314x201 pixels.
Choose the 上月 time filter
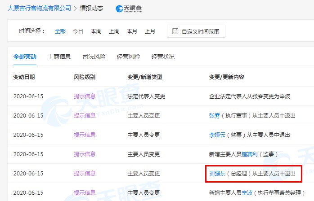[x=150, y=31]
